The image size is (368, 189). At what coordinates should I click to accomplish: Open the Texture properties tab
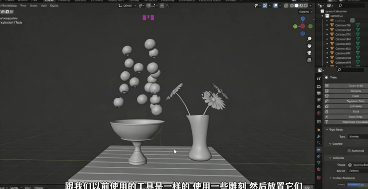[318, 177]
